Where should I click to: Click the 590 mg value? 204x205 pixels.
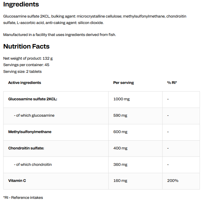[120, 116]
